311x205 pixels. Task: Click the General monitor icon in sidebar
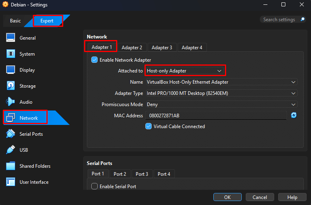coord(10,38)
